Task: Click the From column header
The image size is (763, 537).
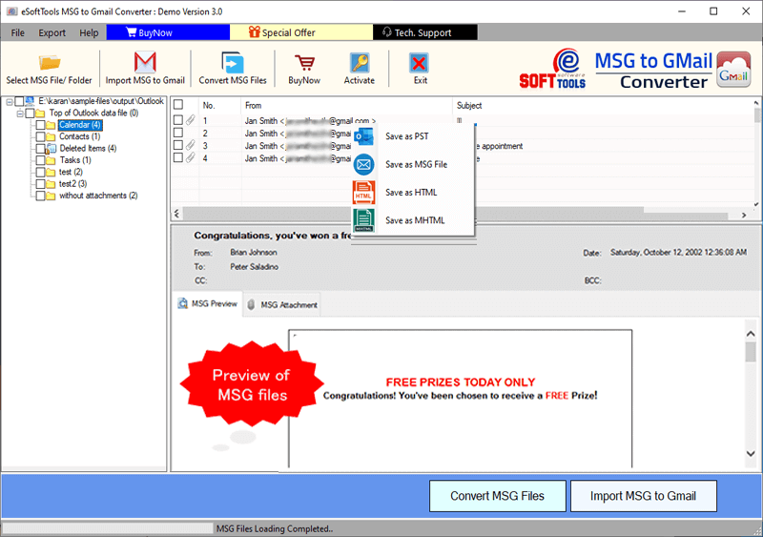Action: (x=346, y=105)
